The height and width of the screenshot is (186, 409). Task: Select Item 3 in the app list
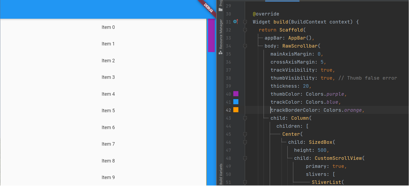(108, 77)
